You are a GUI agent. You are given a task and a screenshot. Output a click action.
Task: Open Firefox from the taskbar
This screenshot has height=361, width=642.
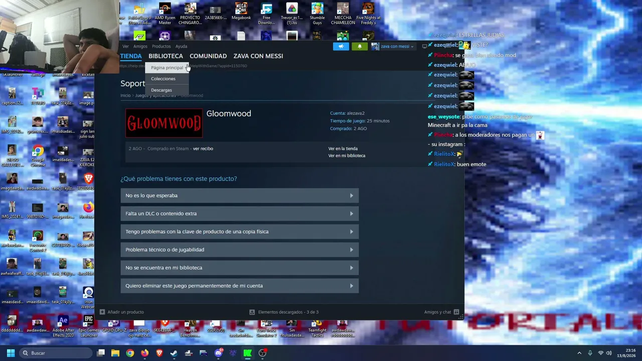click(144, 353)
